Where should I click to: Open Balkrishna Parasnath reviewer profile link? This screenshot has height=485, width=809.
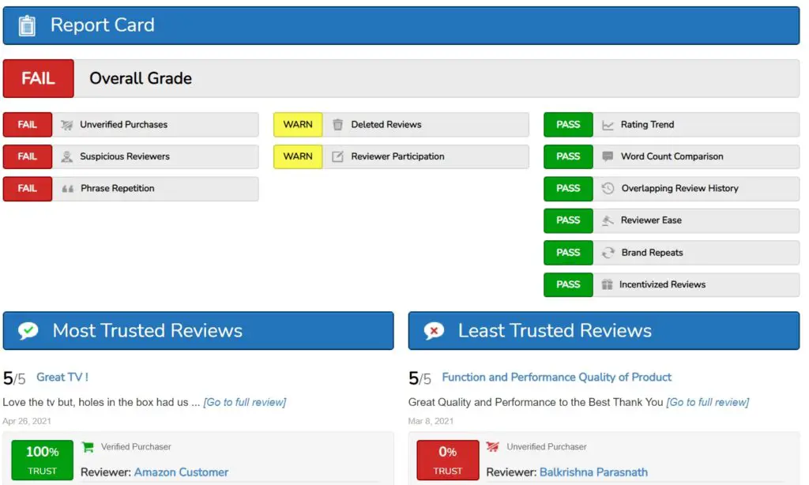[x=593, y=472]
